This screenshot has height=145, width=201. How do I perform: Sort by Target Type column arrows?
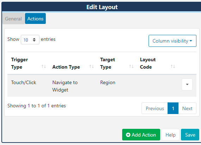point(131,67)
